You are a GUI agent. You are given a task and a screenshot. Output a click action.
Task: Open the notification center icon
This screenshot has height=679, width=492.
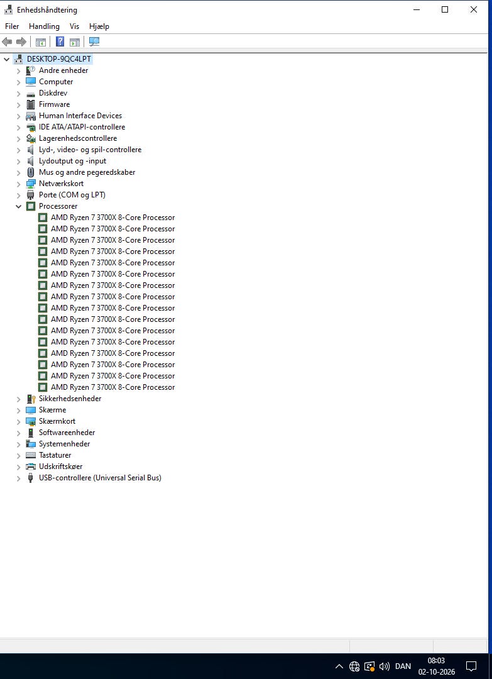[x=471, y=666]
